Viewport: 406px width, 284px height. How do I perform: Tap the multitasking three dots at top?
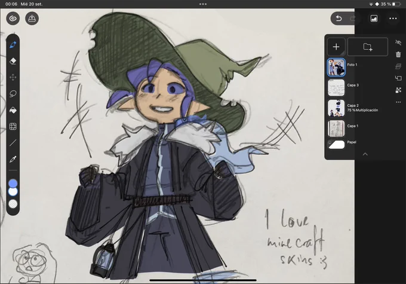(x=203, y=4)
